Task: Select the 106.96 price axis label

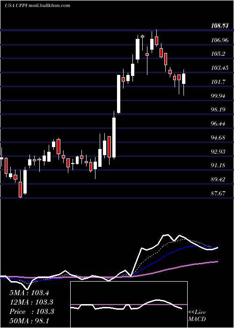Action: pos(219,40)
